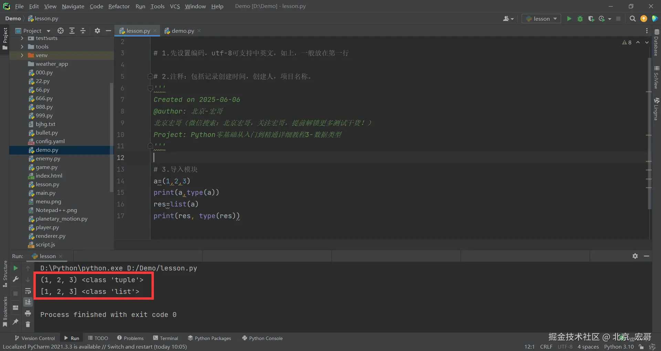Switch to the demo.py editor tab
This screenshot has height=351, width=661.
coord(182,31)
